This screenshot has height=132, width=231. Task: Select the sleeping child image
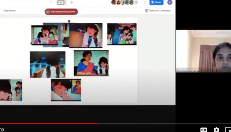(66, 90)
